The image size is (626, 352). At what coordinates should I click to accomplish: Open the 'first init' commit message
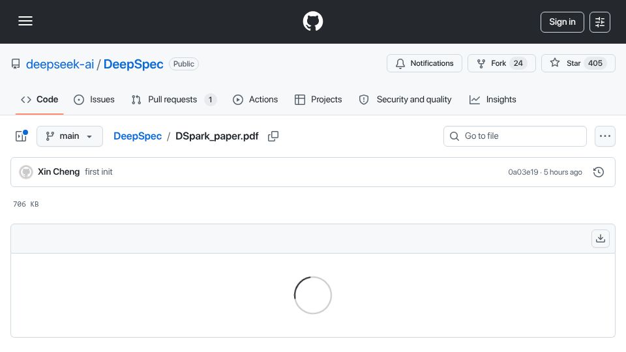click(x=98, y=171)
